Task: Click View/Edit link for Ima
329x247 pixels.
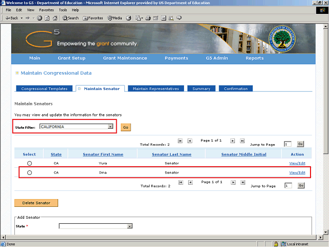Action: pos(297,172)
